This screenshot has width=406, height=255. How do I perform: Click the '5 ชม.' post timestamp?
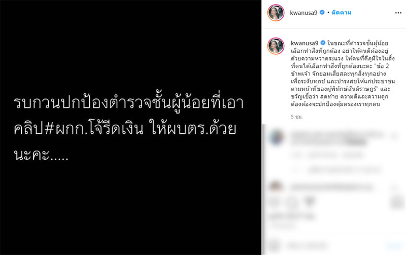coord(297,117)
